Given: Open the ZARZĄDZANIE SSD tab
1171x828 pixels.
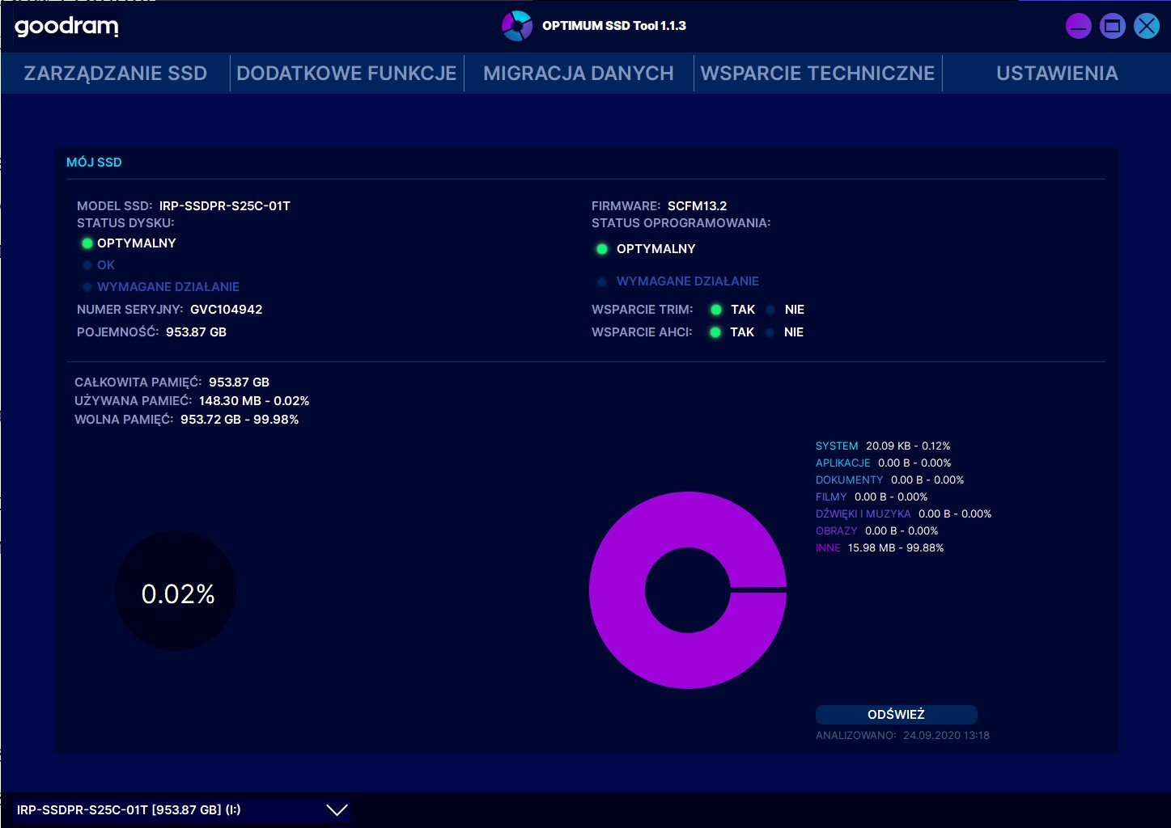Looking at the screenshot, I should (115, 74).
